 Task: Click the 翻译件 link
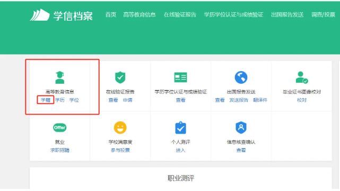(x=260, y=100)
